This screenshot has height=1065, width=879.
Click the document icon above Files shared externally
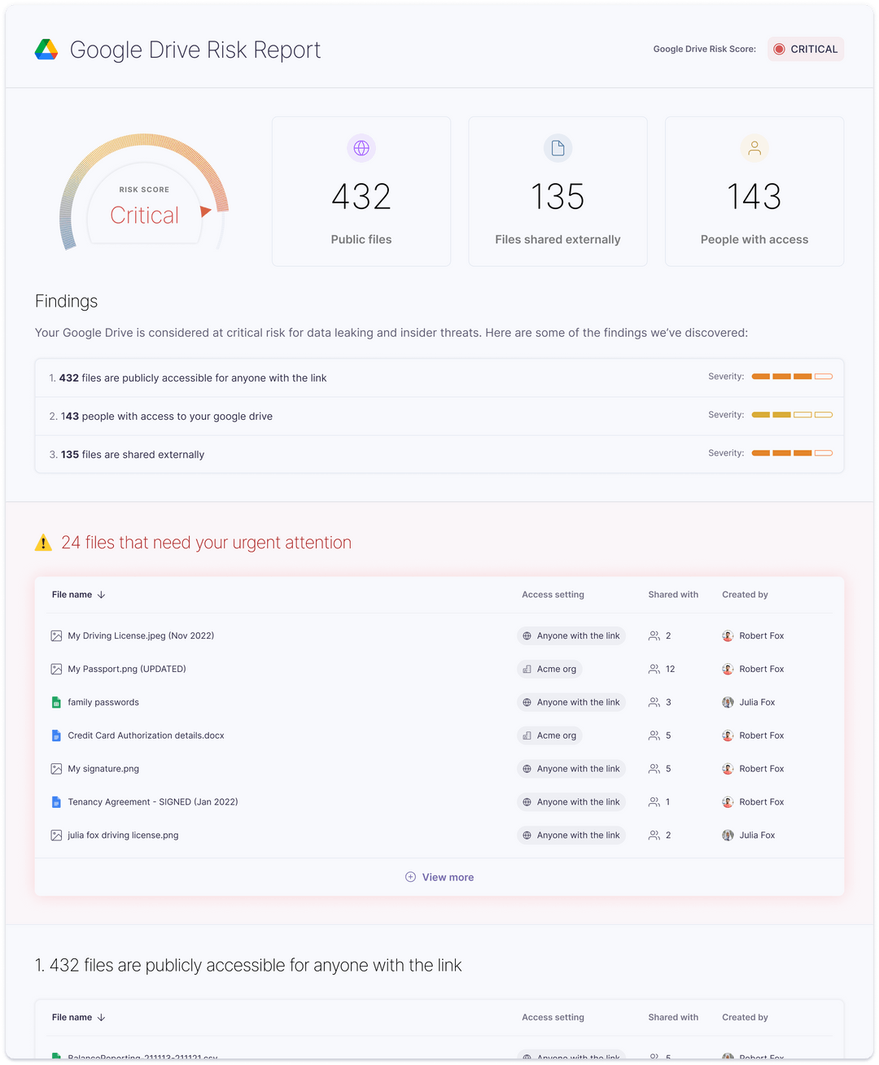tap(558, 148)
